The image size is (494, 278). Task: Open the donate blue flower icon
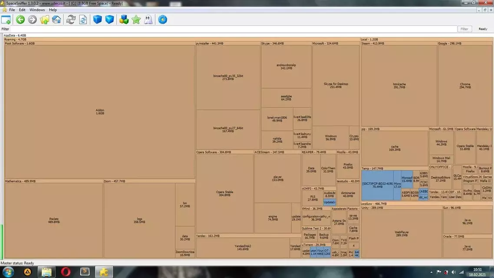tap(162, 20)
